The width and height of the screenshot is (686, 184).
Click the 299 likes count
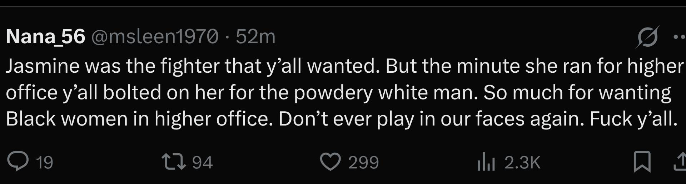click(363, 163)
